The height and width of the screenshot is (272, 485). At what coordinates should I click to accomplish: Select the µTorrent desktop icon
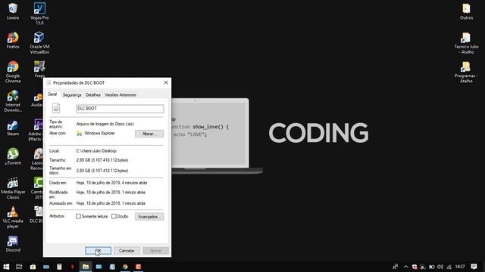coord(13,156)
